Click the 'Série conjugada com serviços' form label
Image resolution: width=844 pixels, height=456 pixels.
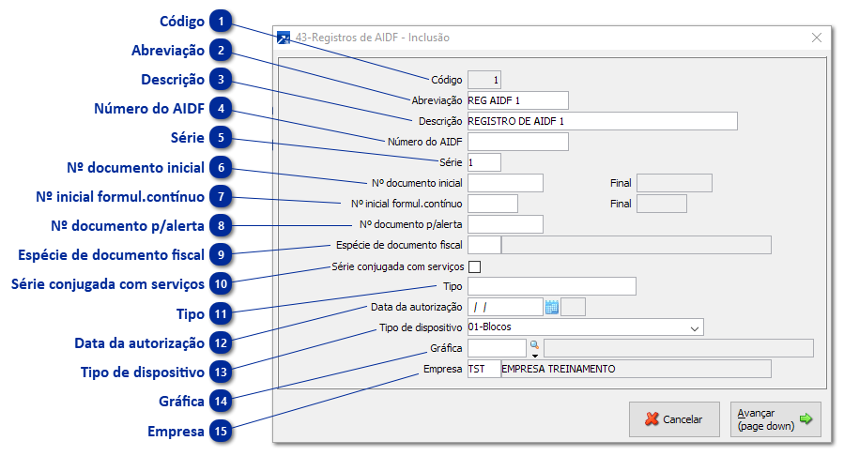397,266
